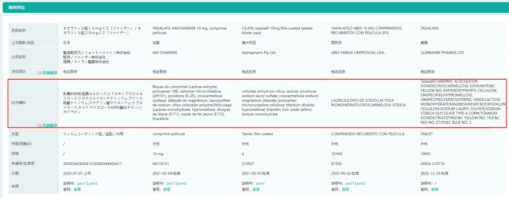The width and height of the screenshot is (509, 198).
Task: Click the GLENMARK PHARMS LTD company name
Action: coord(442,53)
